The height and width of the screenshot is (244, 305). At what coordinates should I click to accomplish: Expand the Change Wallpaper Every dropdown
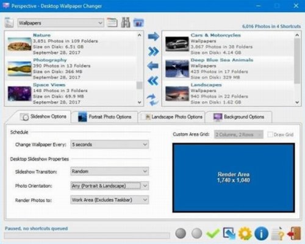coord(110,145)
